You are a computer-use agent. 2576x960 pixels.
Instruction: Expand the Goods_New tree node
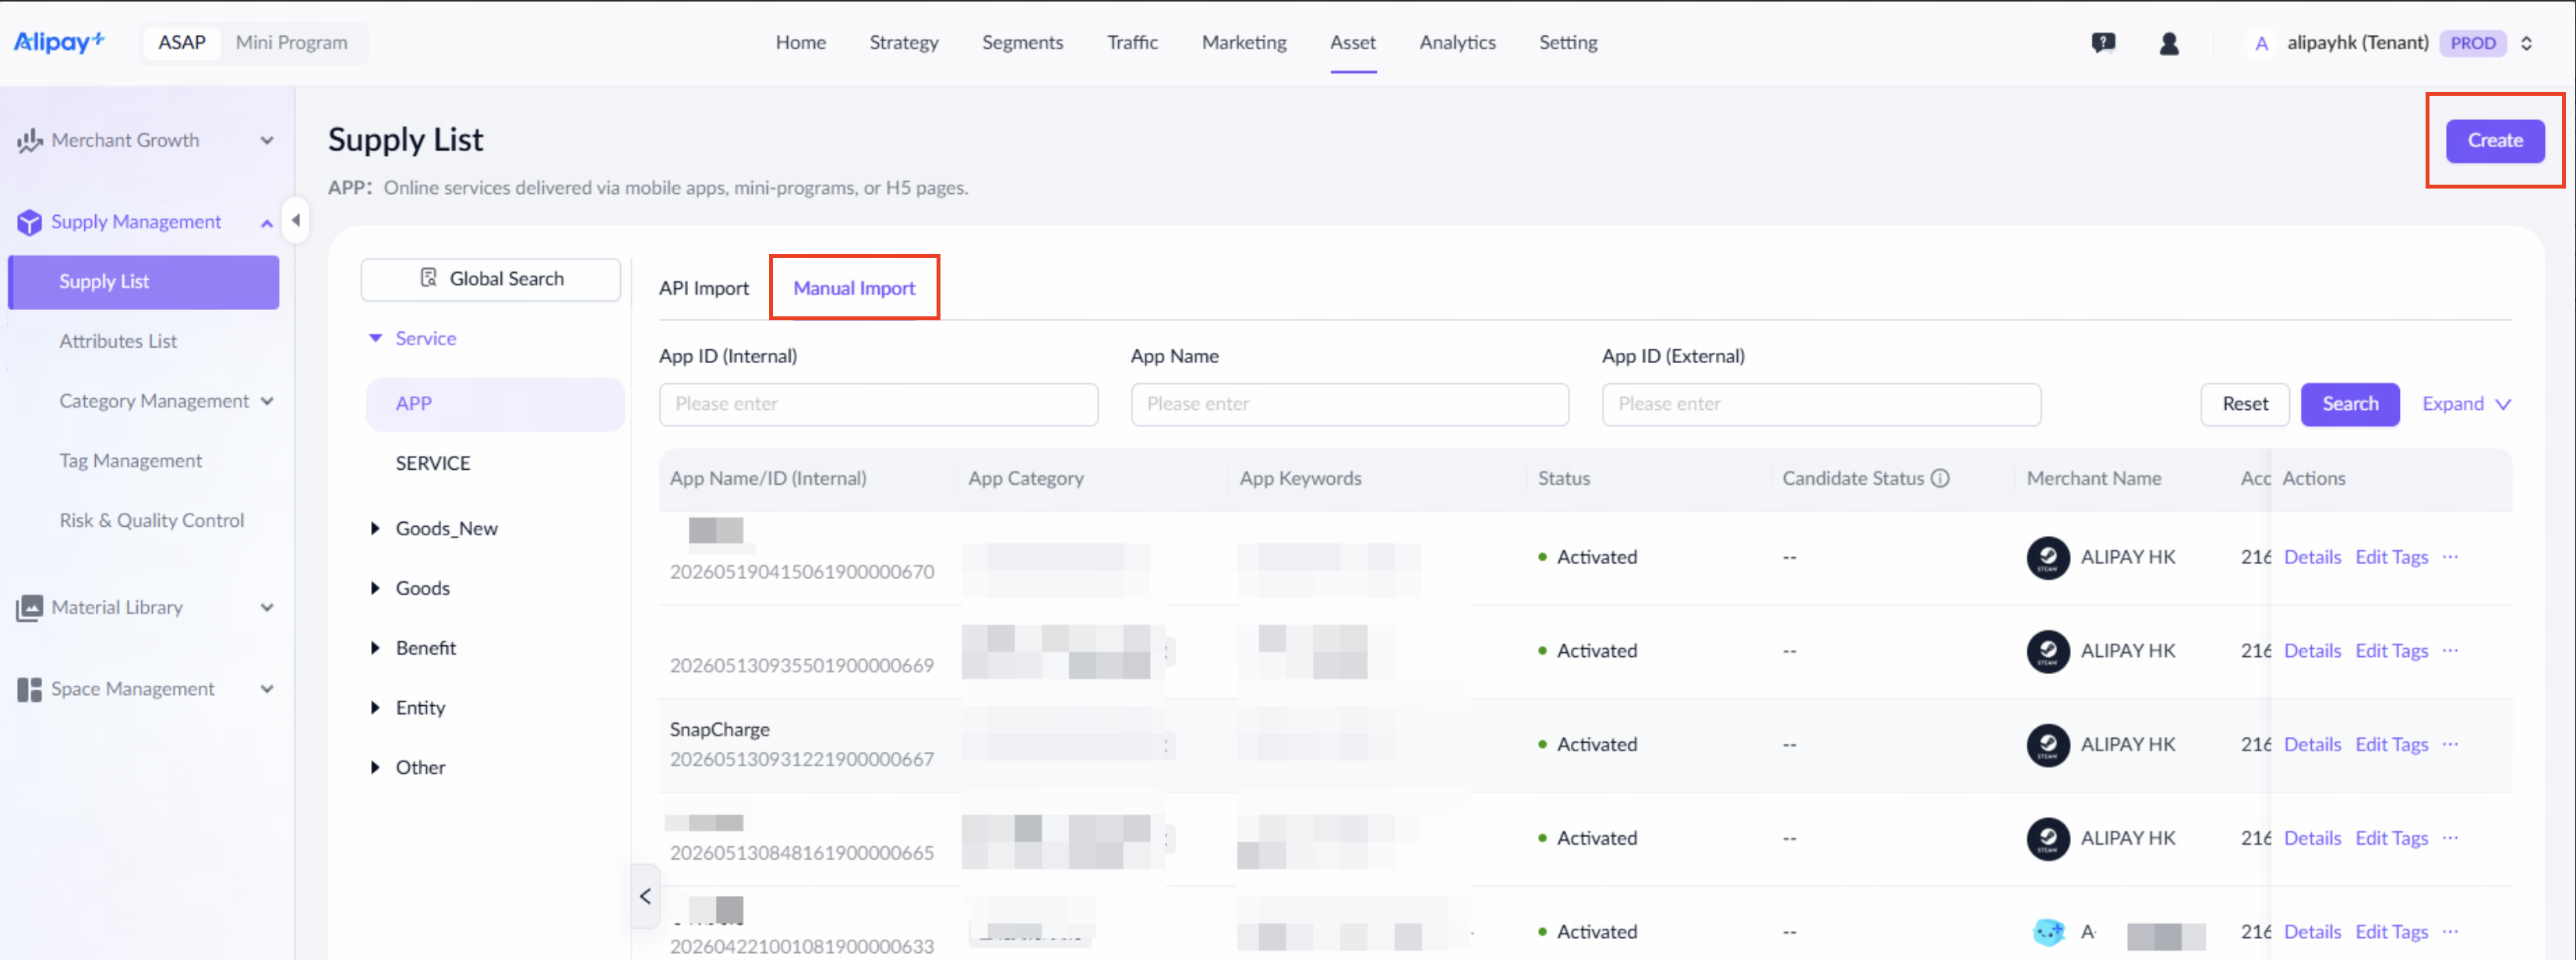[x=375, y=528]
